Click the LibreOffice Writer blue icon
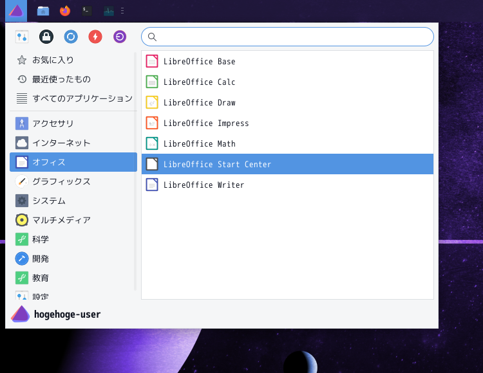 (x=152, y=185)
